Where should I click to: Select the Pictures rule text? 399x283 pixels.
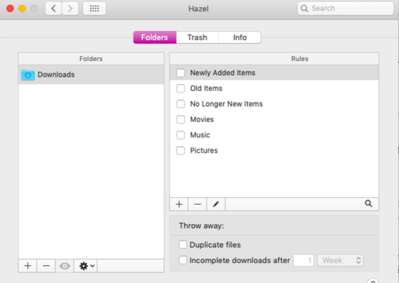[204, 151]
